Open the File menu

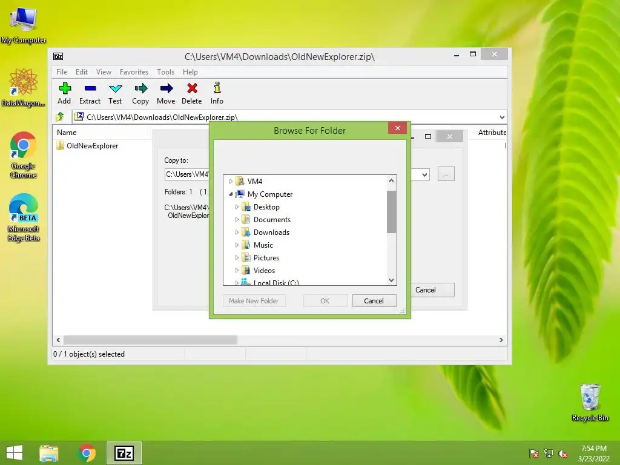point(62,72)
